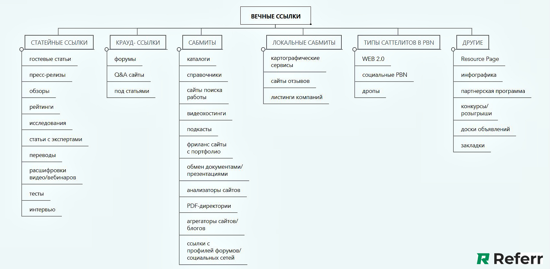Collapse the ДРУГИЕ branch circle
The height and width of the screenshot is (269, 550).
[453, 50]
